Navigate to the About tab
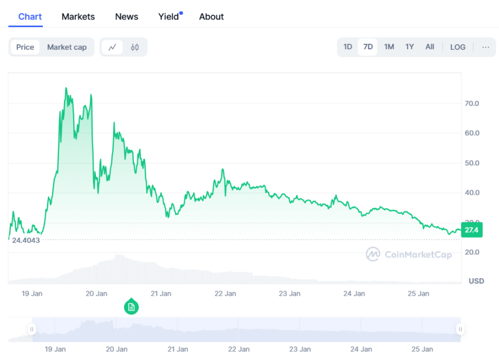 click(211, 17)
